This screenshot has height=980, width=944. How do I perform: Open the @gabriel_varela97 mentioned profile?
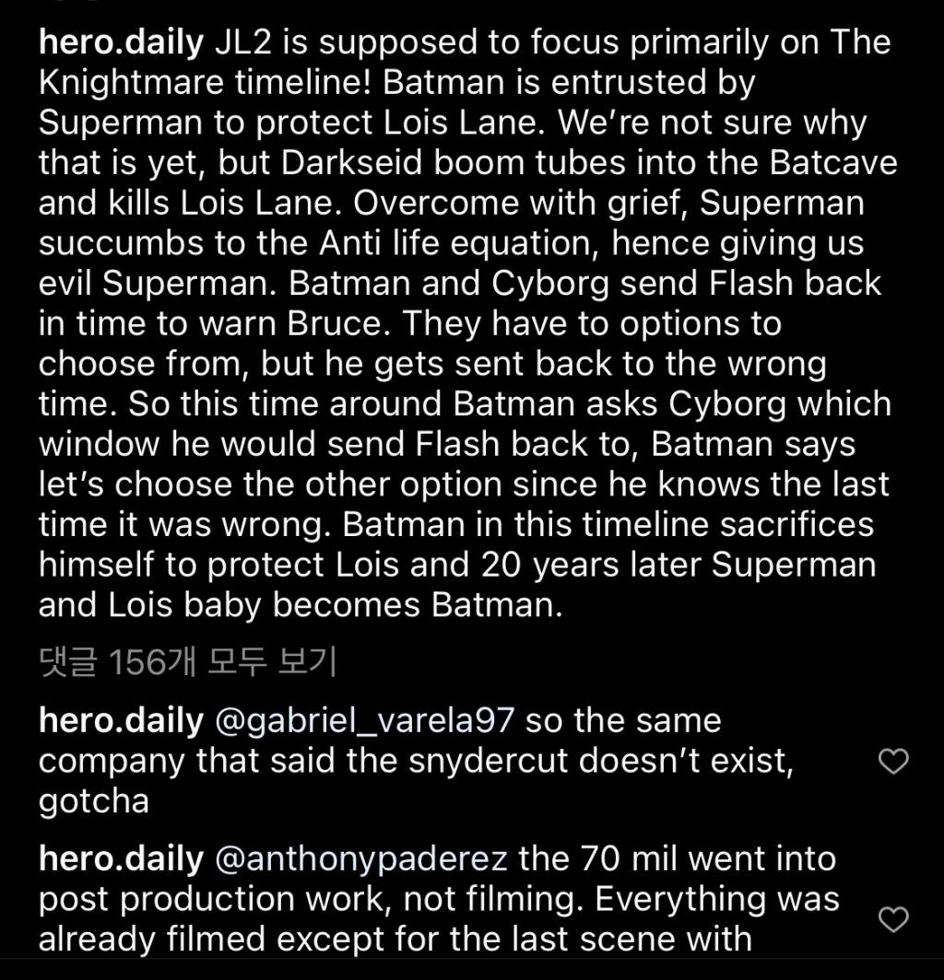[x=364, y=721]
